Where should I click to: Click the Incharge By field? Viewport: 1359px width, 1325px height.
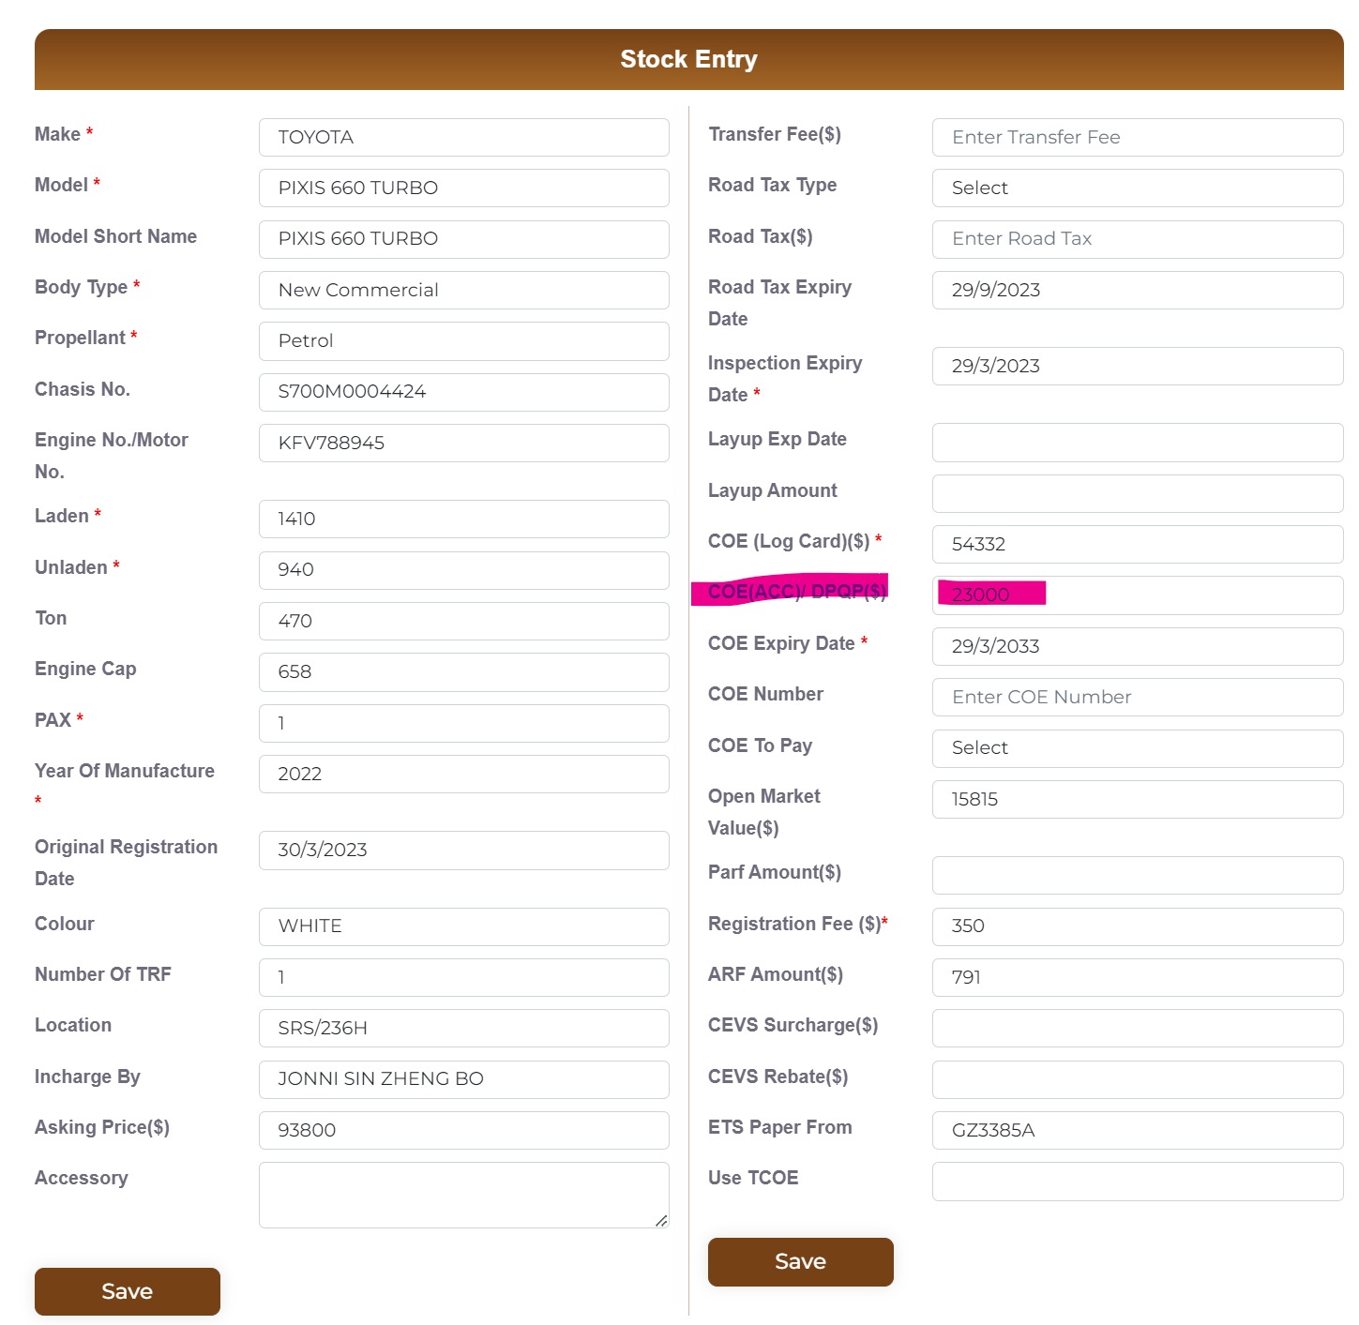click(463, 1078)
